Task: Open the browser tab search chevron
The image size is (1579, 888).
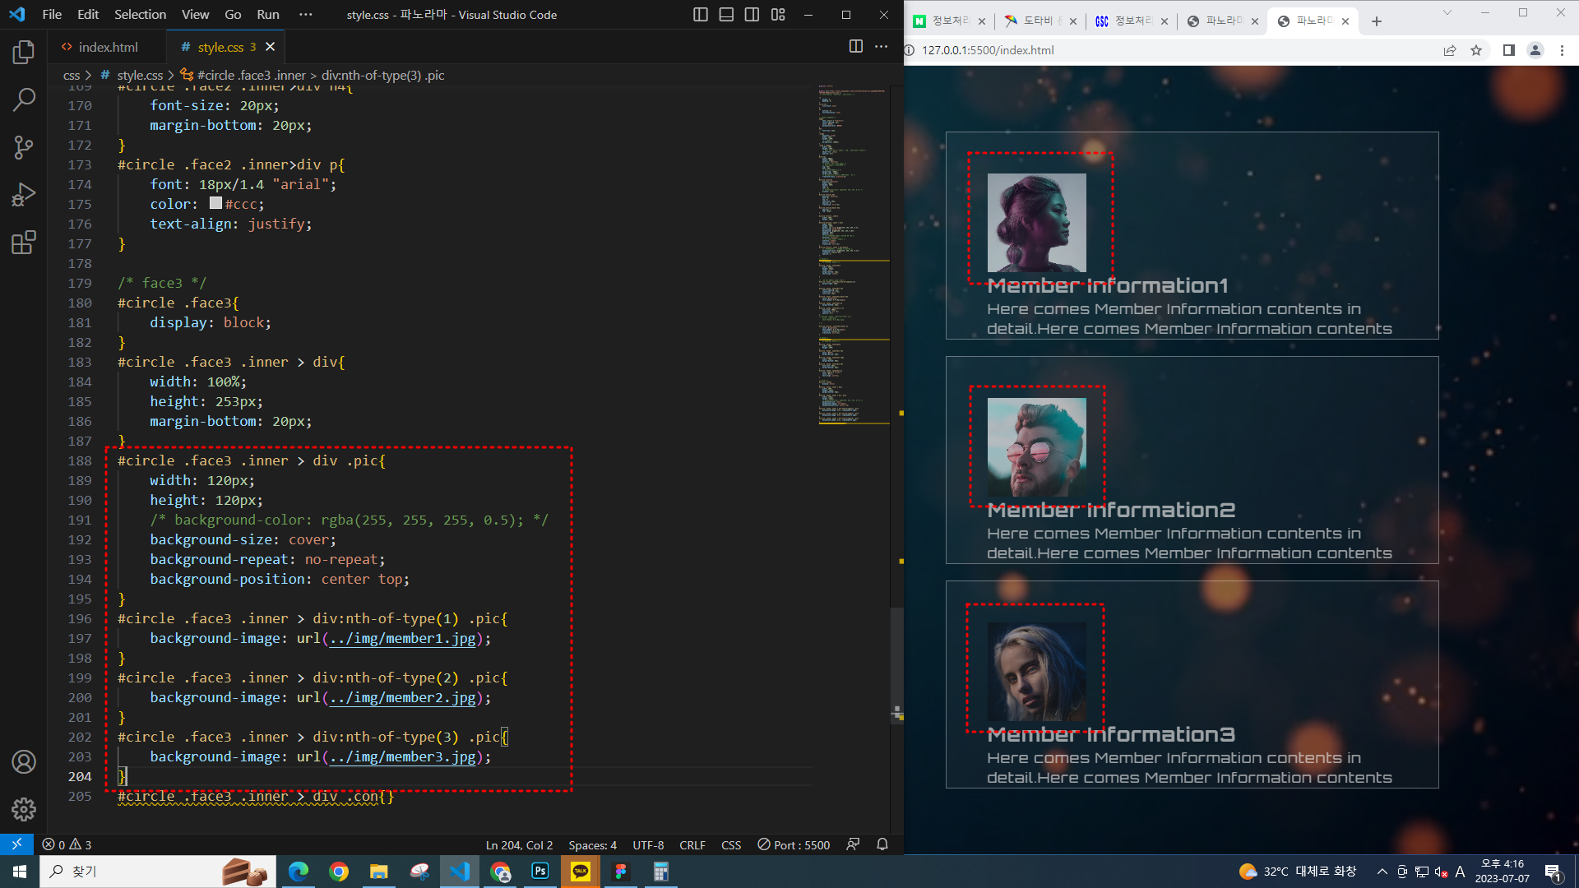Action: pos(1447,12)
